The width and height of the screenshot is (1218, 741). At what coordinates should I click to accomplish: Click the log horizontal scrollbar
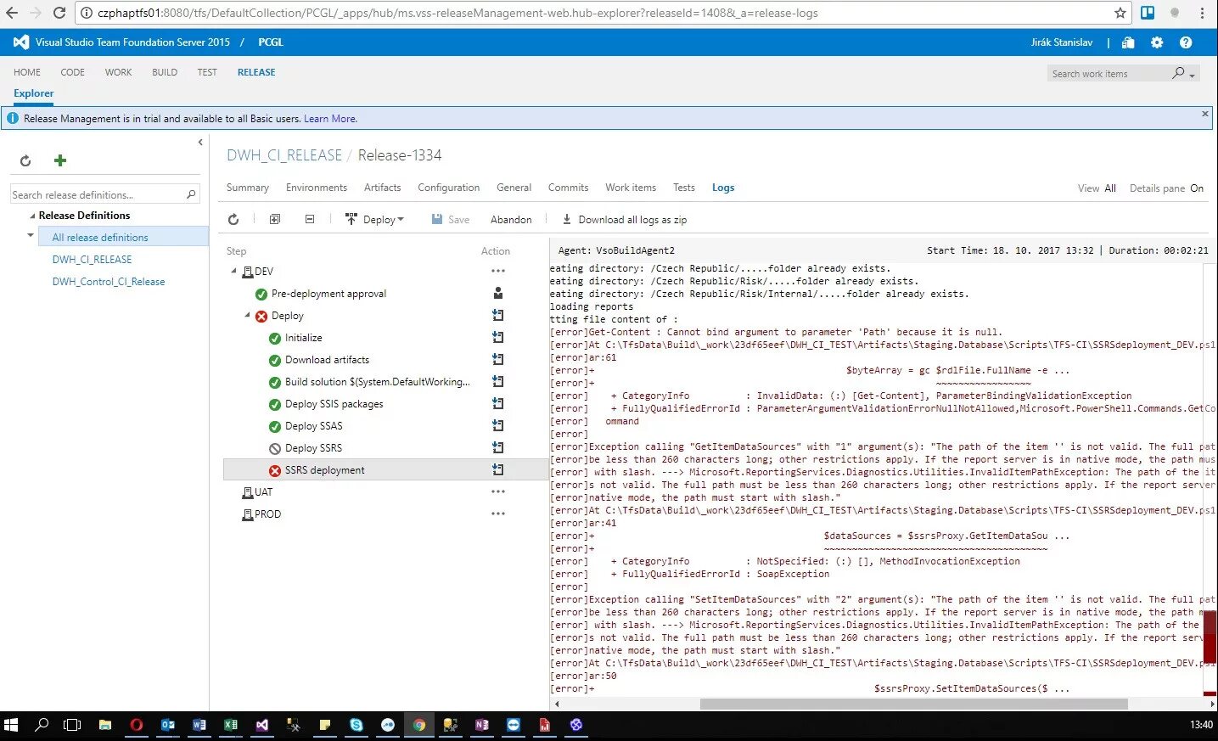(913, 704)
